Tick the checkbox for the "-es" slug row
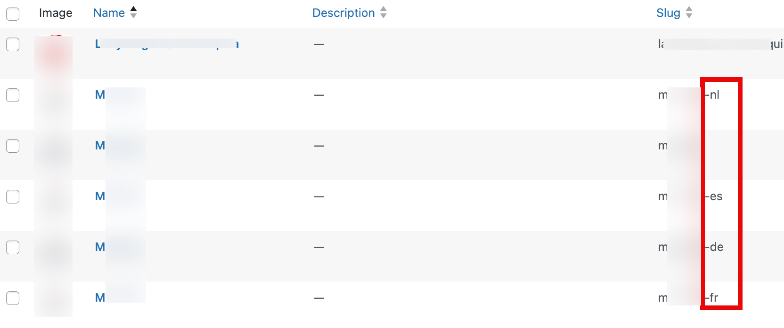Viewport: 784px width, 328px height. tap(13, 197)
